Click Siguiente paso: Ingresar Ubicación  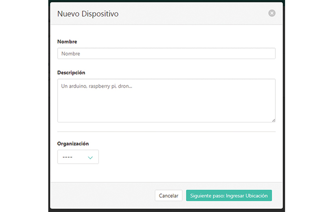coord(229,195)
